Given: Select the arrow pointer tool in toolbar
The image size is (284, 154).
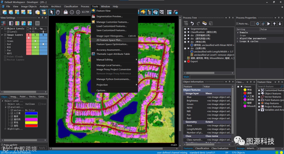Looking at the screenshot, I should pyautogui.click(x=52, y=12).
